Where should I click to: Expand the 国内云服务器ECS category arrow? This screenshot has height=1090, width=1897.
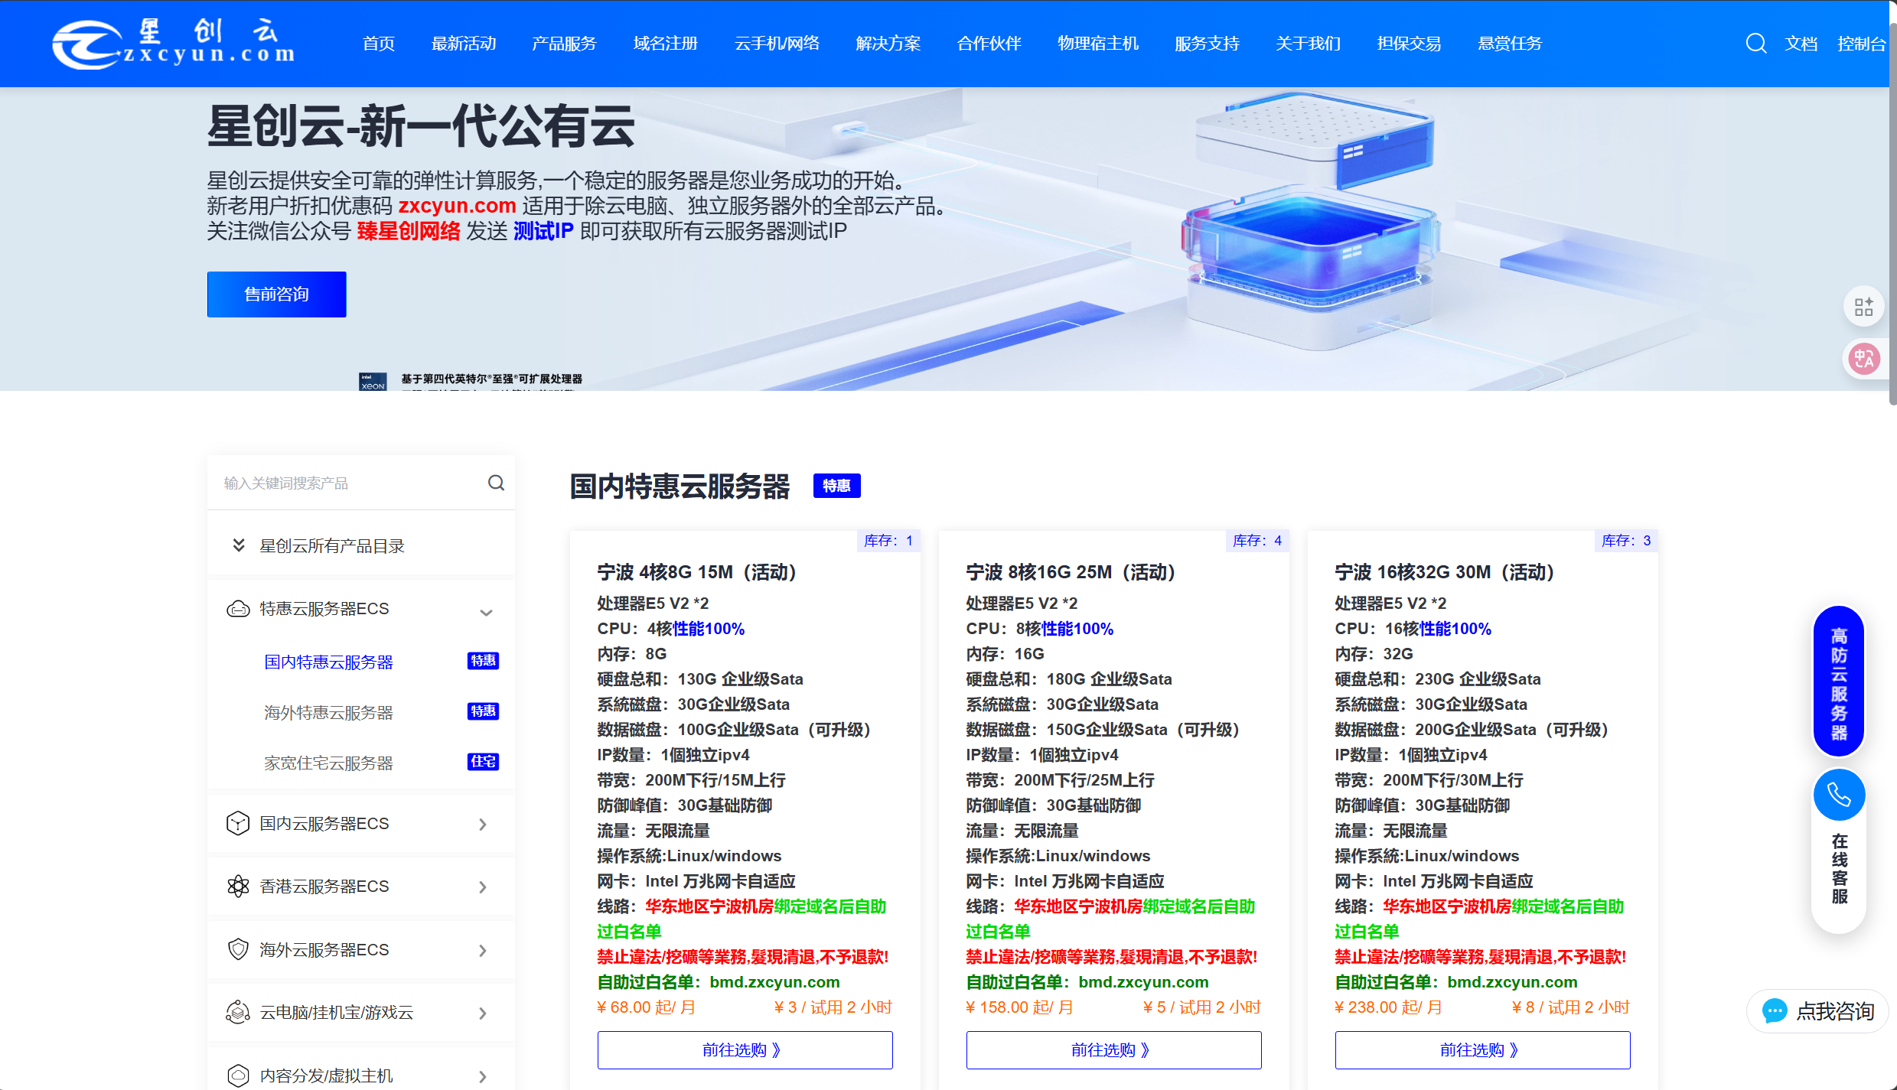point(483,824)
